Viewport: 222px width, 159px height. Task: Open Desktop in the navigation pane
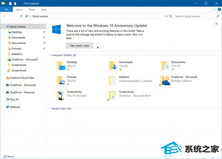tap(17, 32)
